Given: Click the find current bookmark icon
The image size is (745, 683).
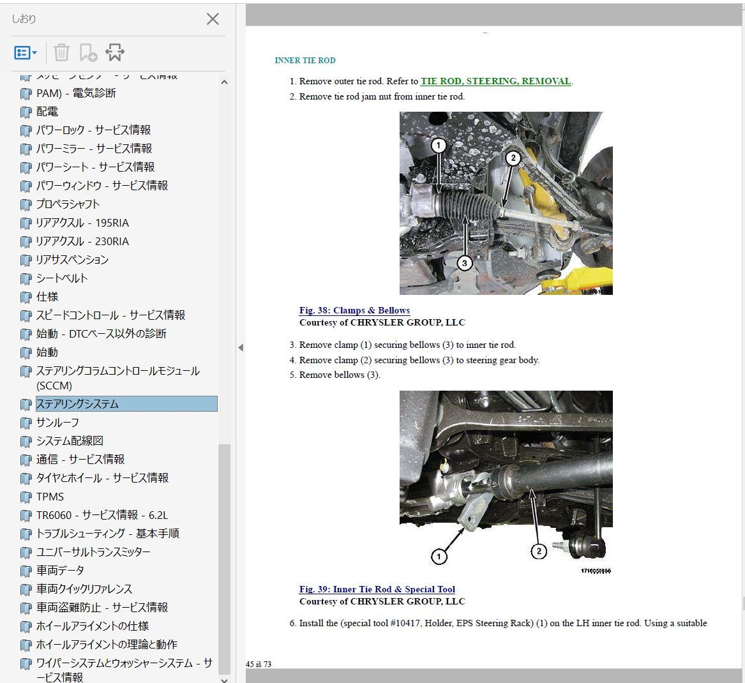Looking at the screenshot, I should click(115, 52).
